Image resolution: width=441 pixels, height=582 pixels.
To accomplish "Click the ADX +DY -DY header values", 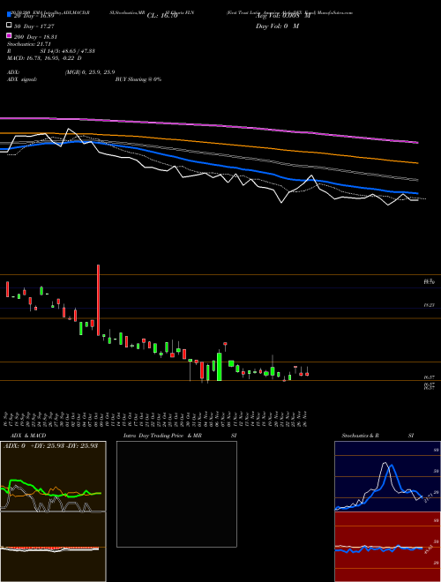I will [50, 445].
